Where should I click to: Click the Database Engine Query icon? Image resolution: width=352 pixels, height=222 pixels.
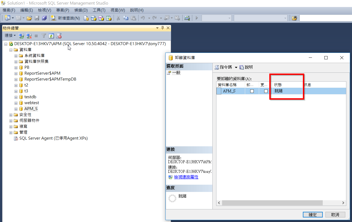[86, 18]
